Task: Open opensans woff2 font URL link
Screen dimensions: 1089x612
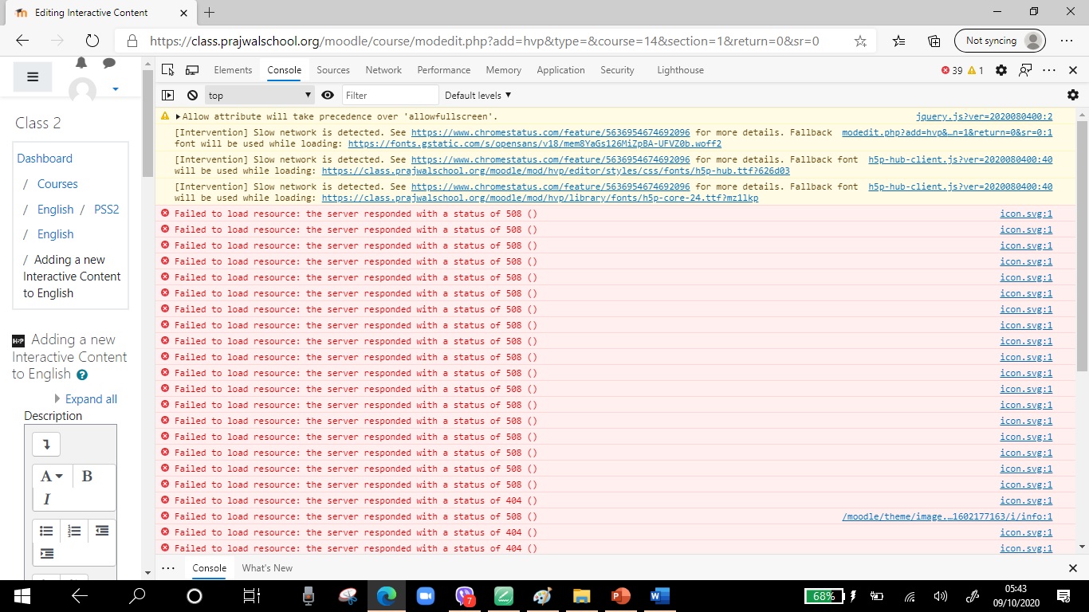Action: pyautogui.click(x=535, y=144)
